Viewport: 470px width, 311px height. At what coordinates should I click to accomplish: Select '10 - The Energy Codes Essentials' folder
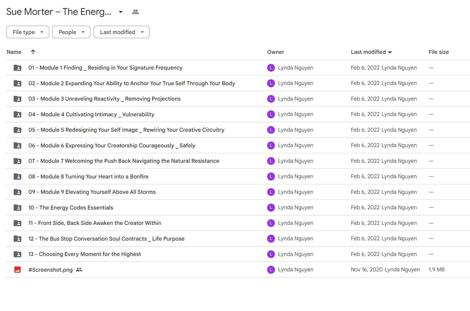point(71,207)
